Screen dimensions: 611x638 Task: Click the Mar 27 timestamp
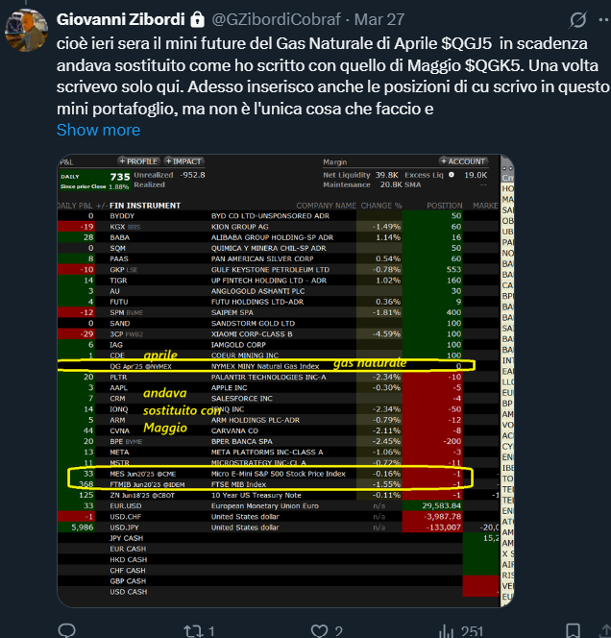pos(379,19)
